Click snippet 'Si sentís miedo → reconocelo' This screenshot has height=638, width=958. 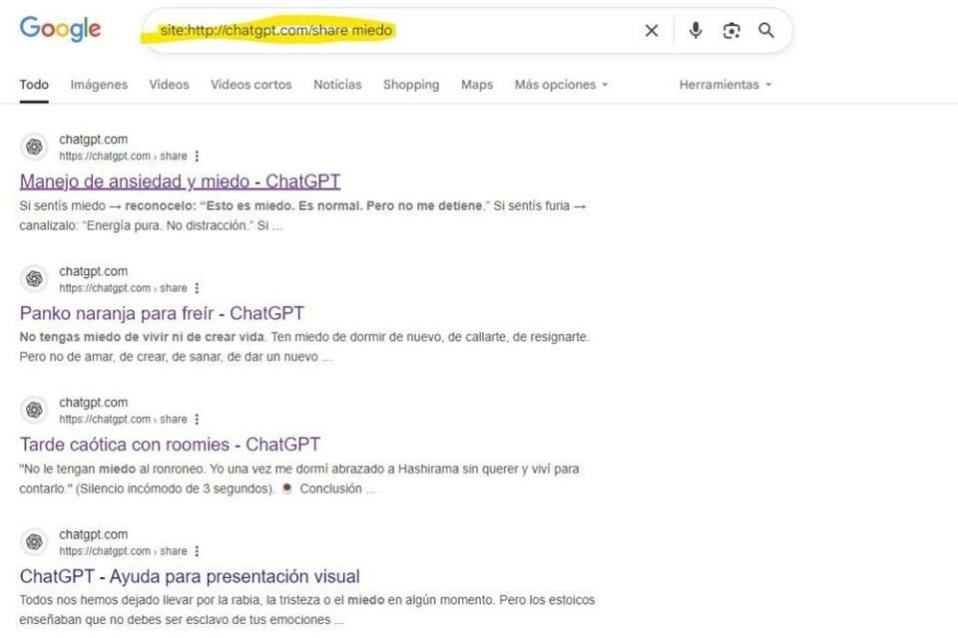302,215
